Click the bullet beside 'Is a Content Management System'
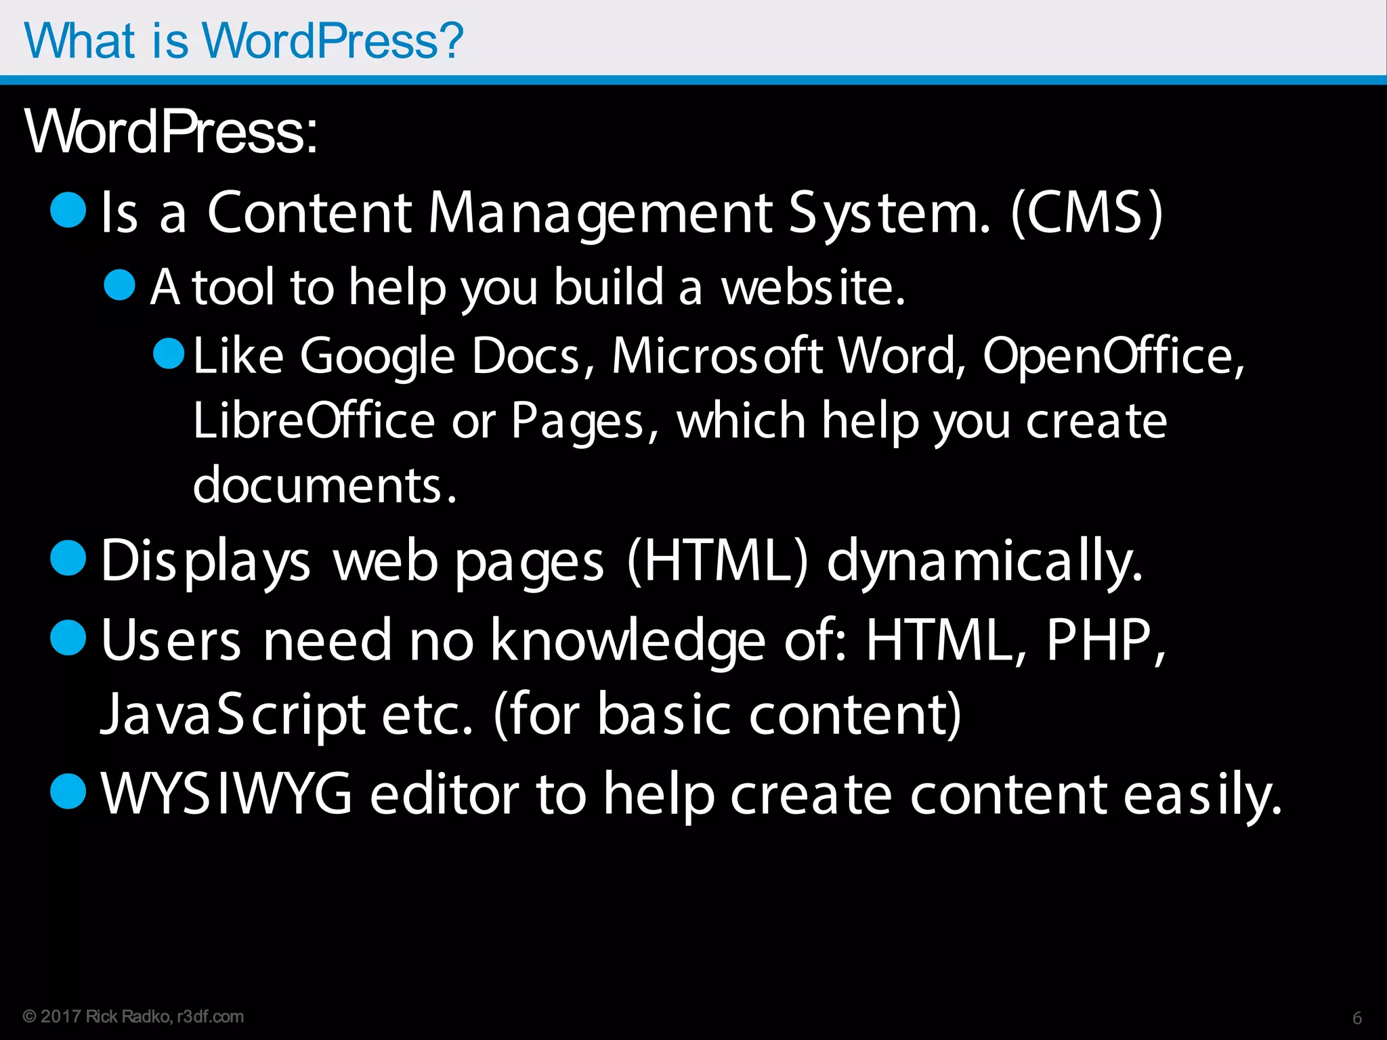The width and height of the screenshot is (1387, 1040). point(68,209)
